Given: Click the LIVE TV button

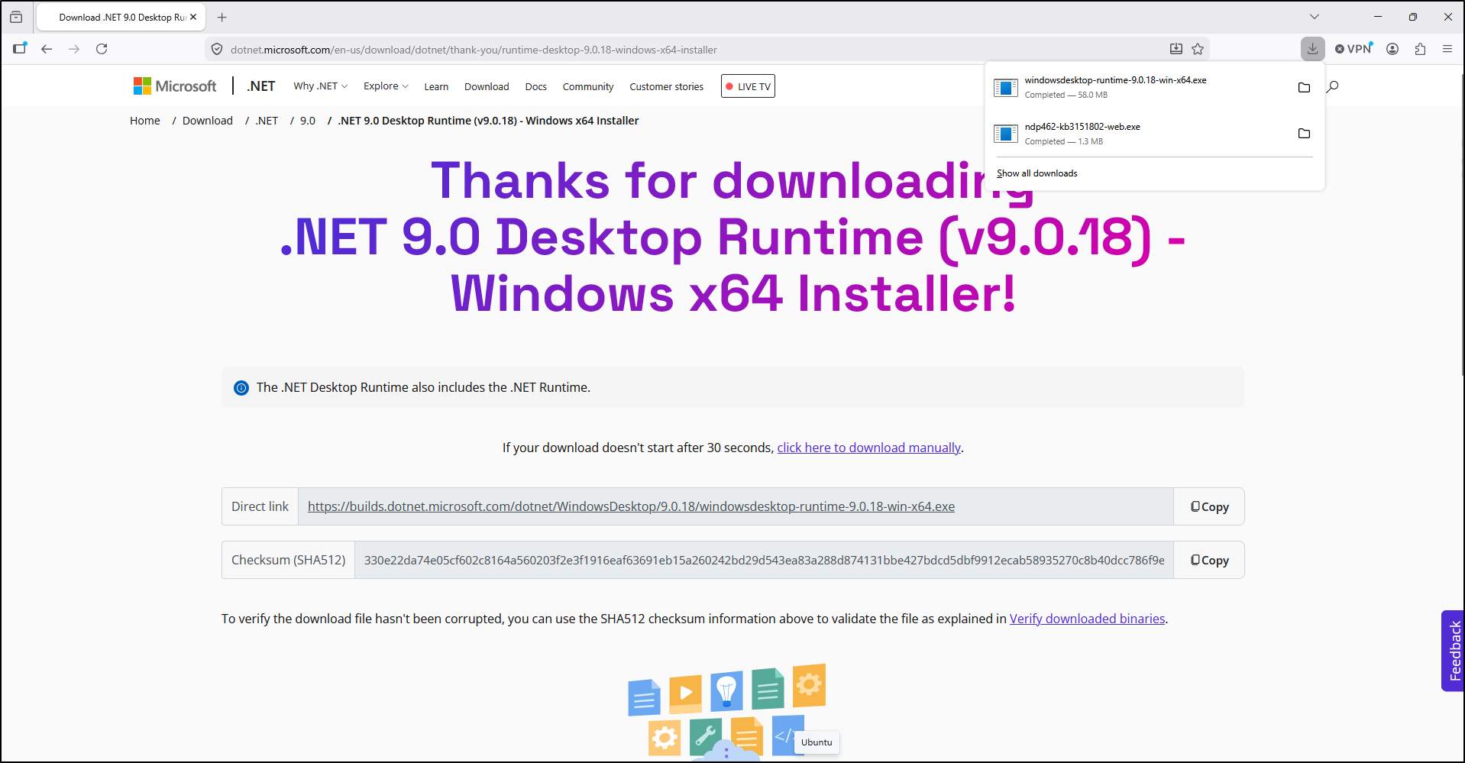Looking at the screenshot, I should 748,86.
